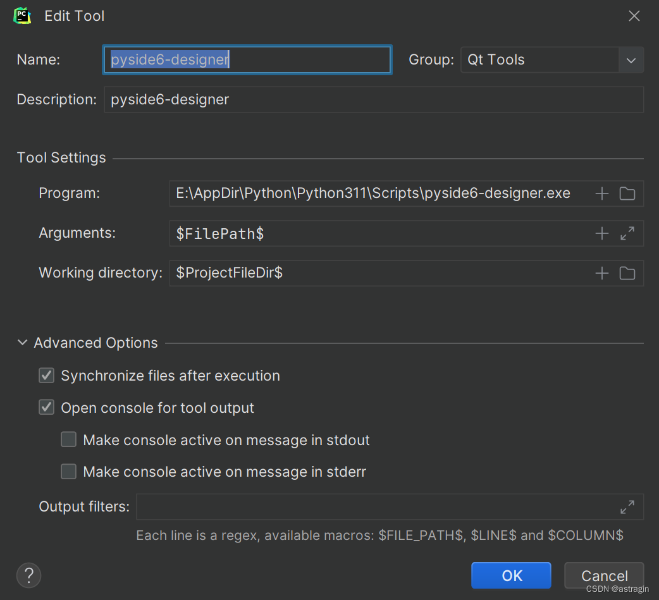This screenshot has height=600, width=659.
Task: Click the Tool Settings heading
Action: (61, 157)
